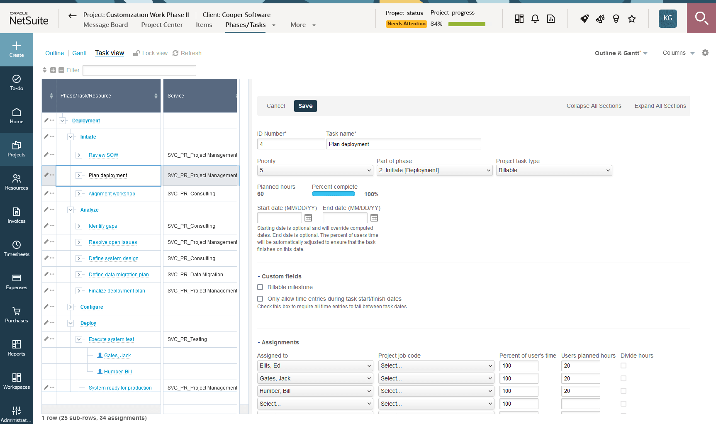Click the Save button
This screenshot has width=716, height=424.
[x=305, y=106]
